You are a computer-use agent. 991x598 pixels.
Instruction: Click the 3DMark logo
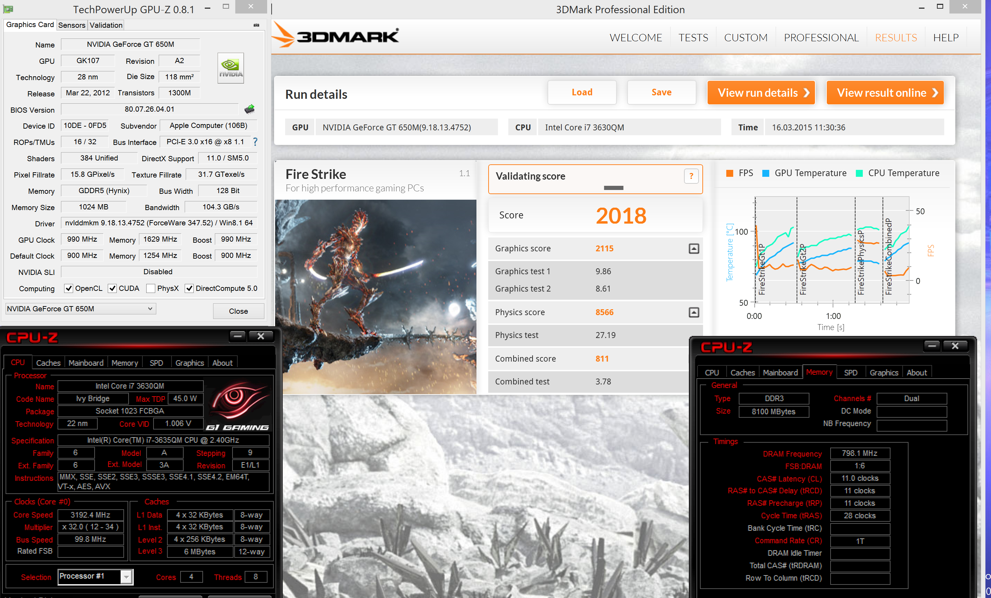point(335,35)
